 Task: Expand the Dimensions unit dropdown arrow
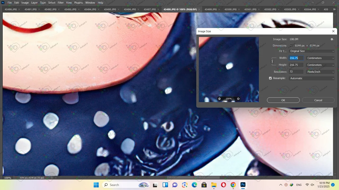pos(291,46)
